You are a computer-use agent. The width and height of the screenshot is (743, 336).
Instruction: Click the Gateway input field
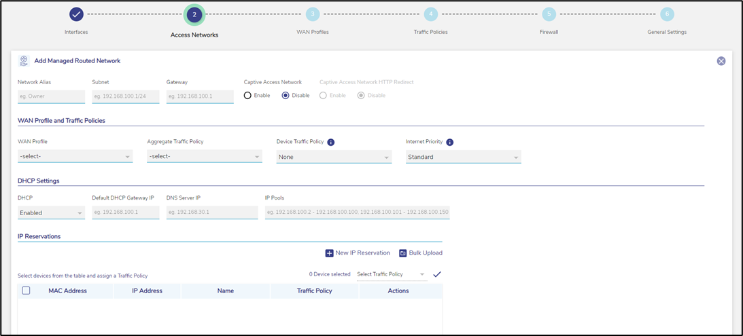point(200,96)
